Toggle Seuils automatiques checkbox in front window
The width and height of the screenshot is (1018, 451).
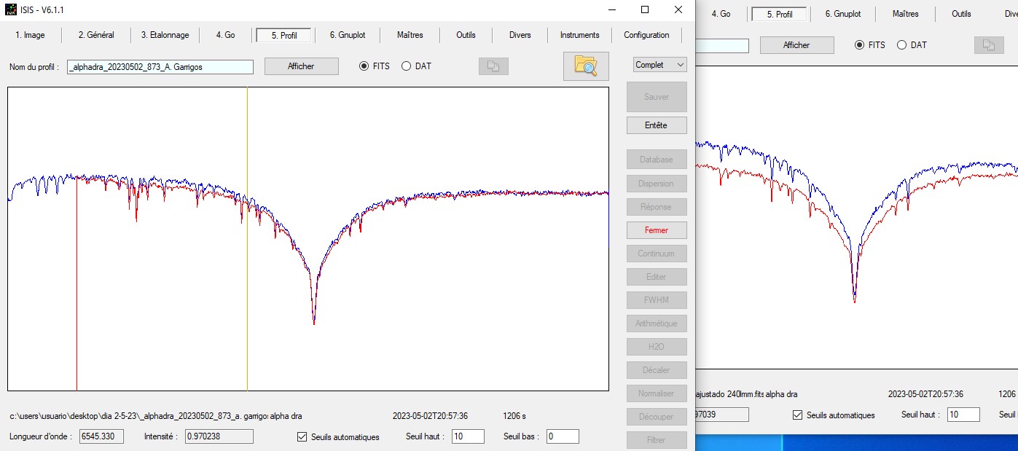coord(302,437)
